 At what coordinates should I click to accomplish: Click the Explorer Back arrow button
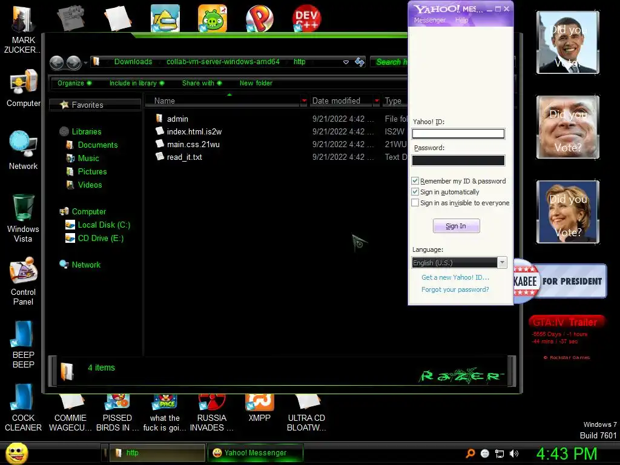56,62
